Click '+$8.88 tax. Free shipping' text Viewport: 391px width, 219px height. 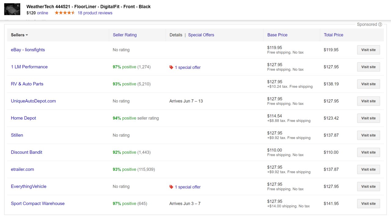pyautogui.click(x=289, y=121)
